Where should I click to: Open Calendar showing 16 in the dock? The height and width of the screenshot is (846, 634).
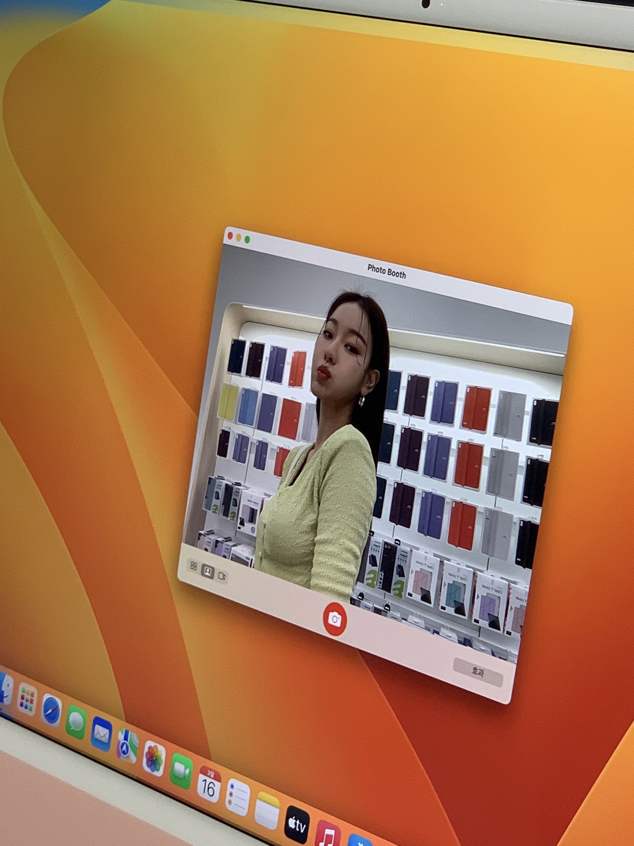point(209,784)
